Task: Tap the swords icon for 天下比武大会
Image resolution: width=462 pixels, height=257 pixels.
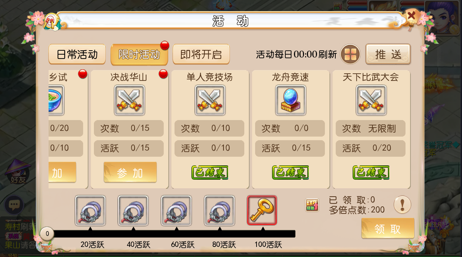Action: pyautogui.click(x=371, y=100)
